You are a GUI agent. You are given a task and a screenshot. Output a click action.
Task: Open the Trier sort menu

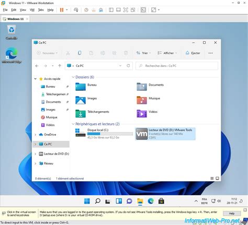tap(143, 53)
